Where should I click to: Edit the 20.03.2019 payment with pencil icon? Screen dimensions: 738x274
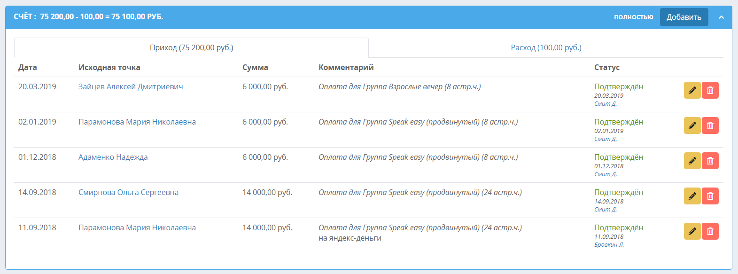[692, 90]
